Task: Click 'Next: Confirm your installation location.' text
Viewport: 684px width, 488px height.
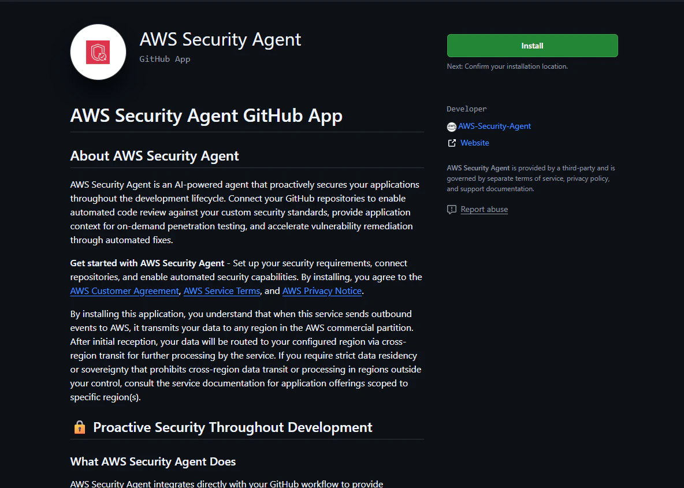Action: point(507,66)
